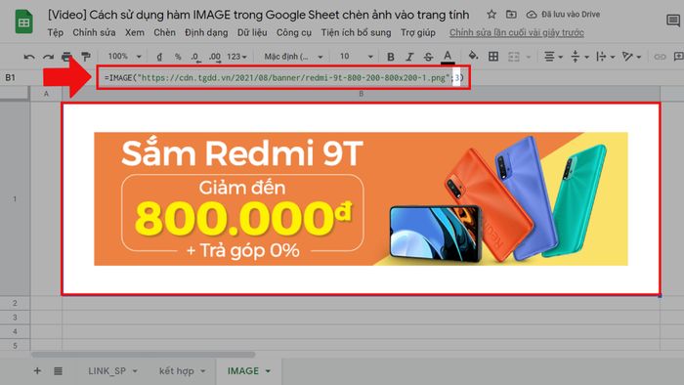Click the merge cells icon
The image size is (684, 385).
pyautogui.click(x=514, y=57)
